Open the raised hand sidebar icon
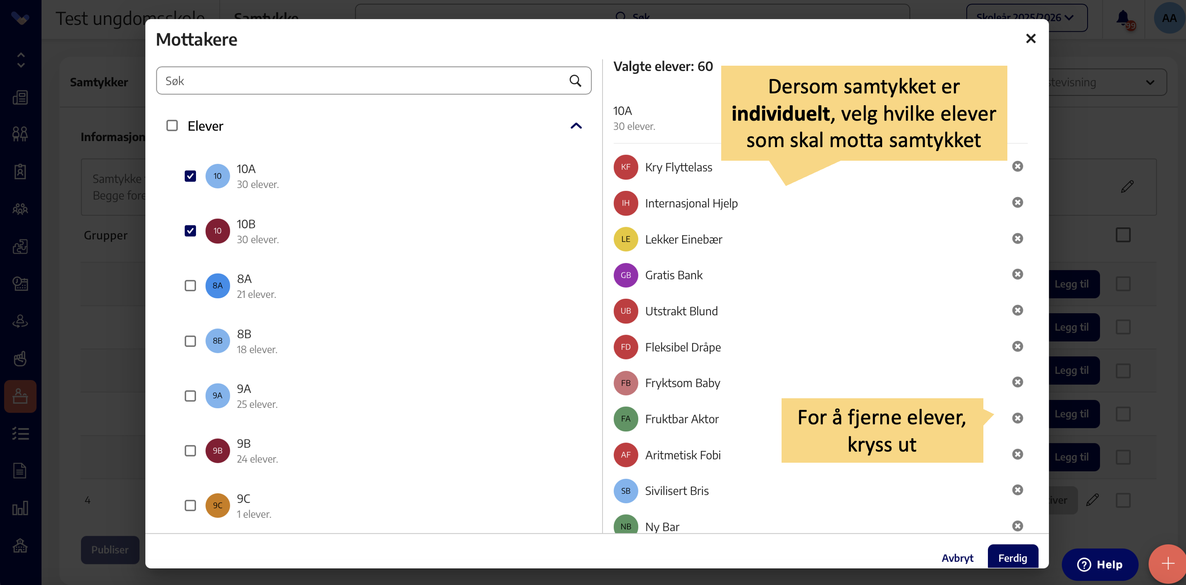The width and height of the screenshot is (1186, 585). click(x=20, y=359)
